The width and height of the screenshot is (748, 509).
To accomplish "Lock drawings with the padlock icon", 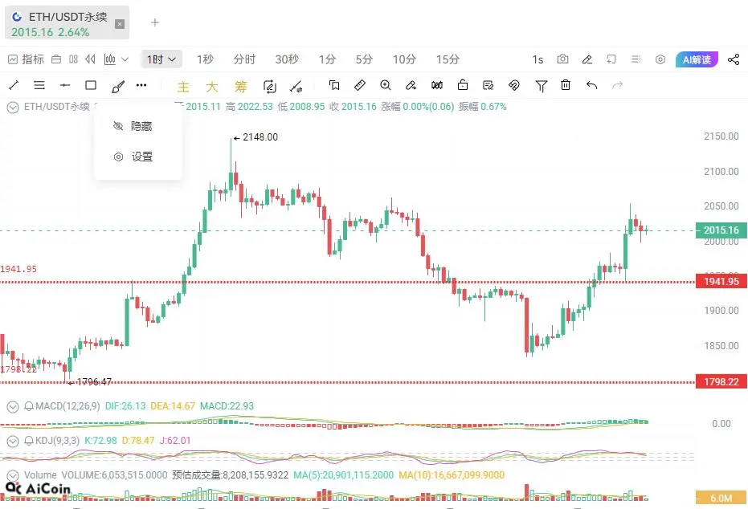I will pyautogui.click(x=462, y=85).
